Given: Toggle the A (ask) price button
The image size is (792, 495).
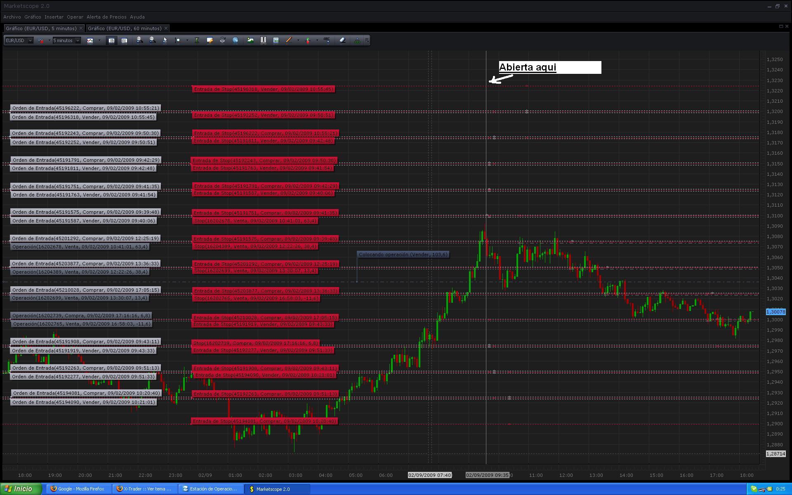Looking at the screenshot, I should click(x=124, y=40).
